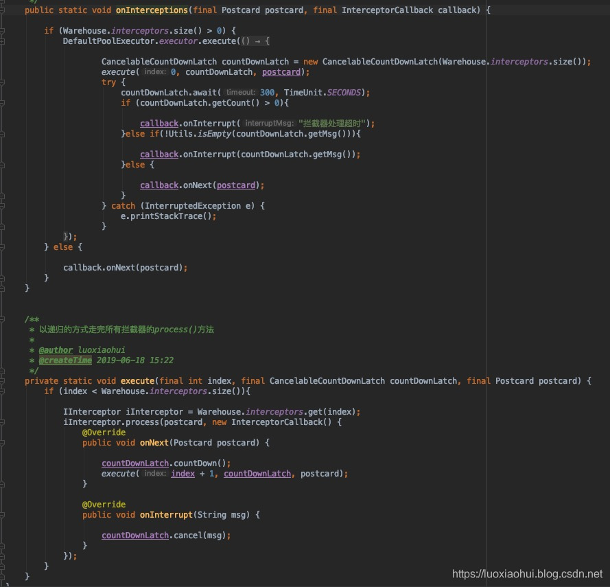Fold the else-if Utils.isEmpty block
Image resolution: width=610 pixels, height=587 pixels.
tap(2, 134)
